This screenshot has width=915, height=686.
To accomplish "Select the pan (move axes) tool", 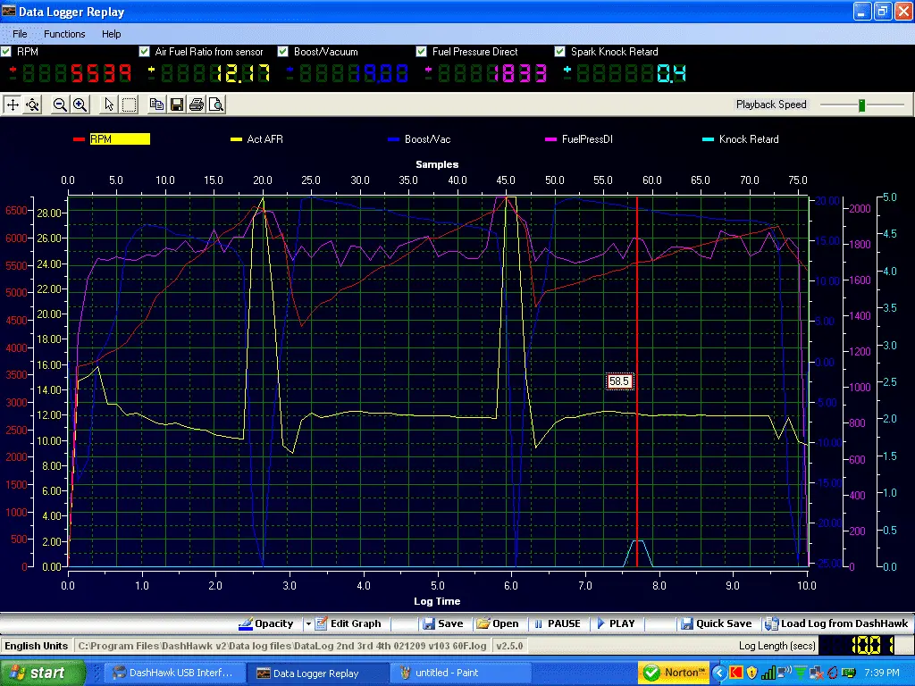I will 13,105.
